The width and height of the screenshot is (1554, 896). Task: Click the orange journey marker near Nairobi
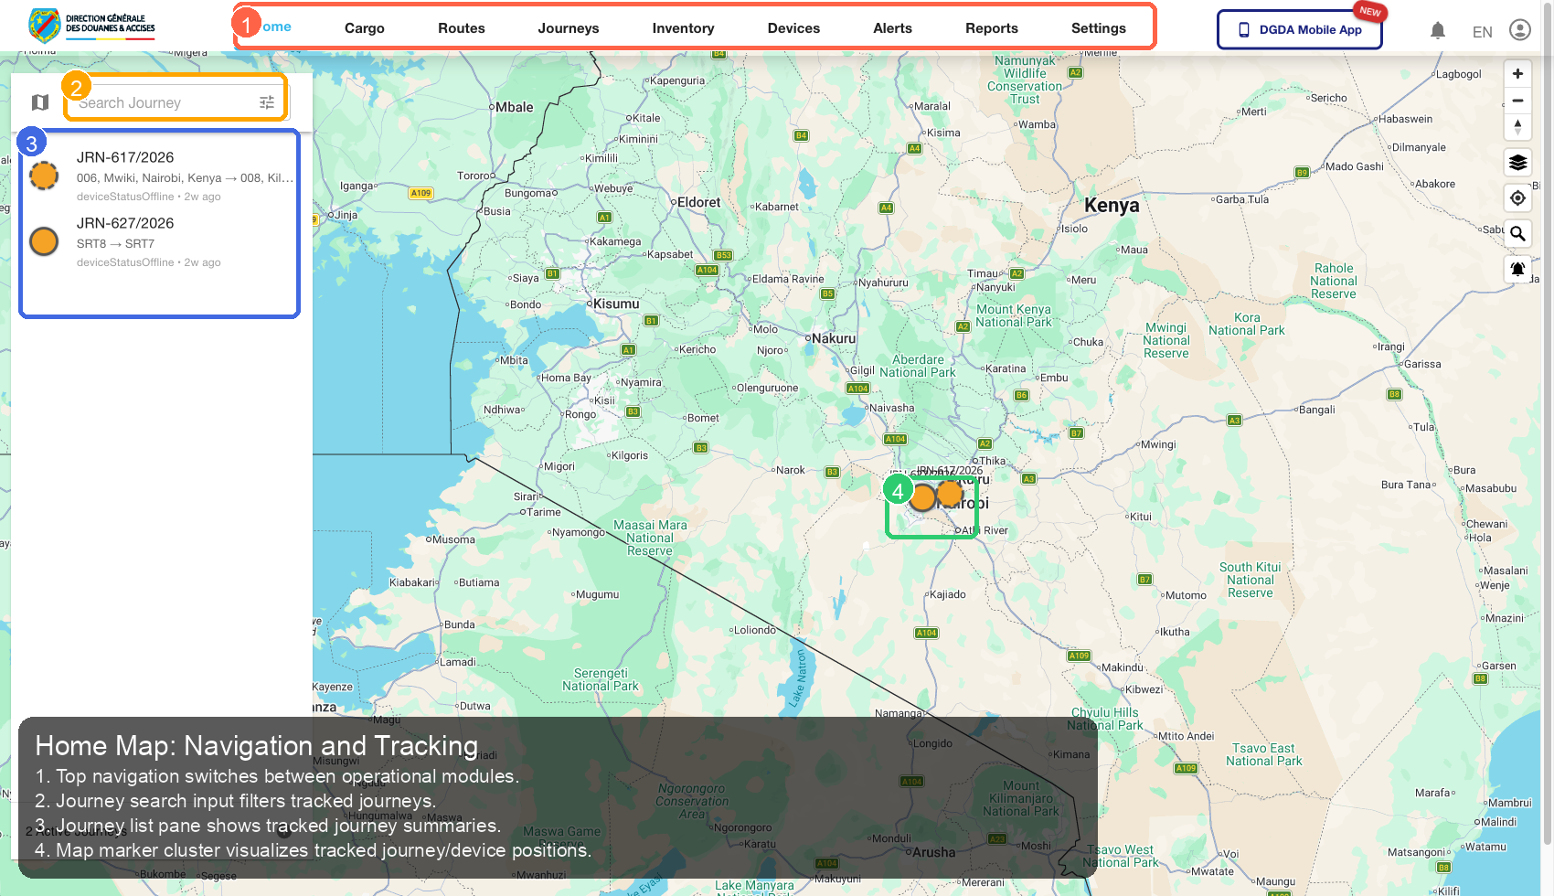[x=950, y=494]
